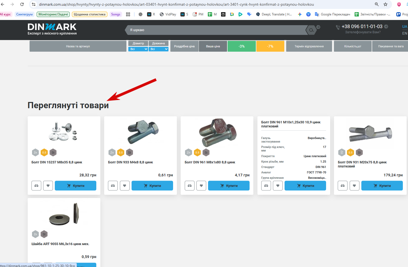Open the Google Перекладач bookmark
The width and height of the screenshot is (408, 267).
(333, 14)
